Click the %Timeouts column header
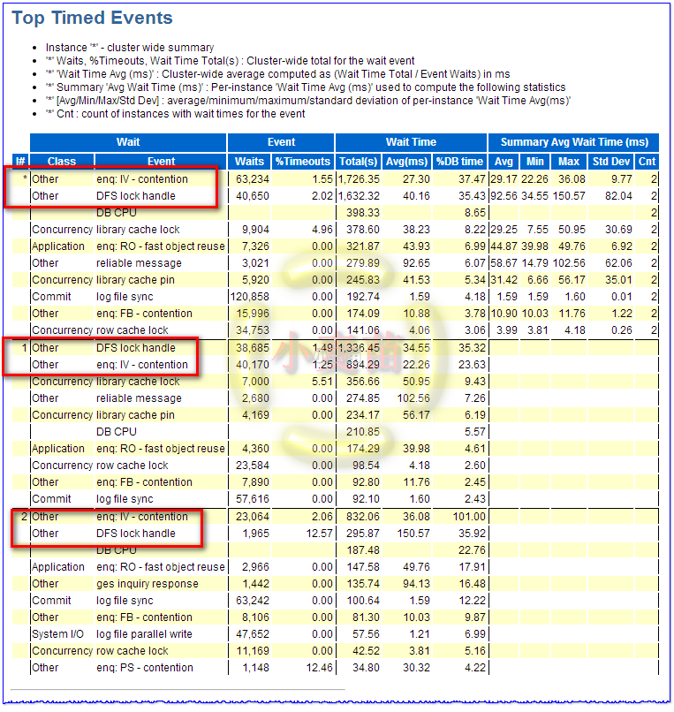The width and height of the screenshot is (674, 712). (x=302, y=162)
